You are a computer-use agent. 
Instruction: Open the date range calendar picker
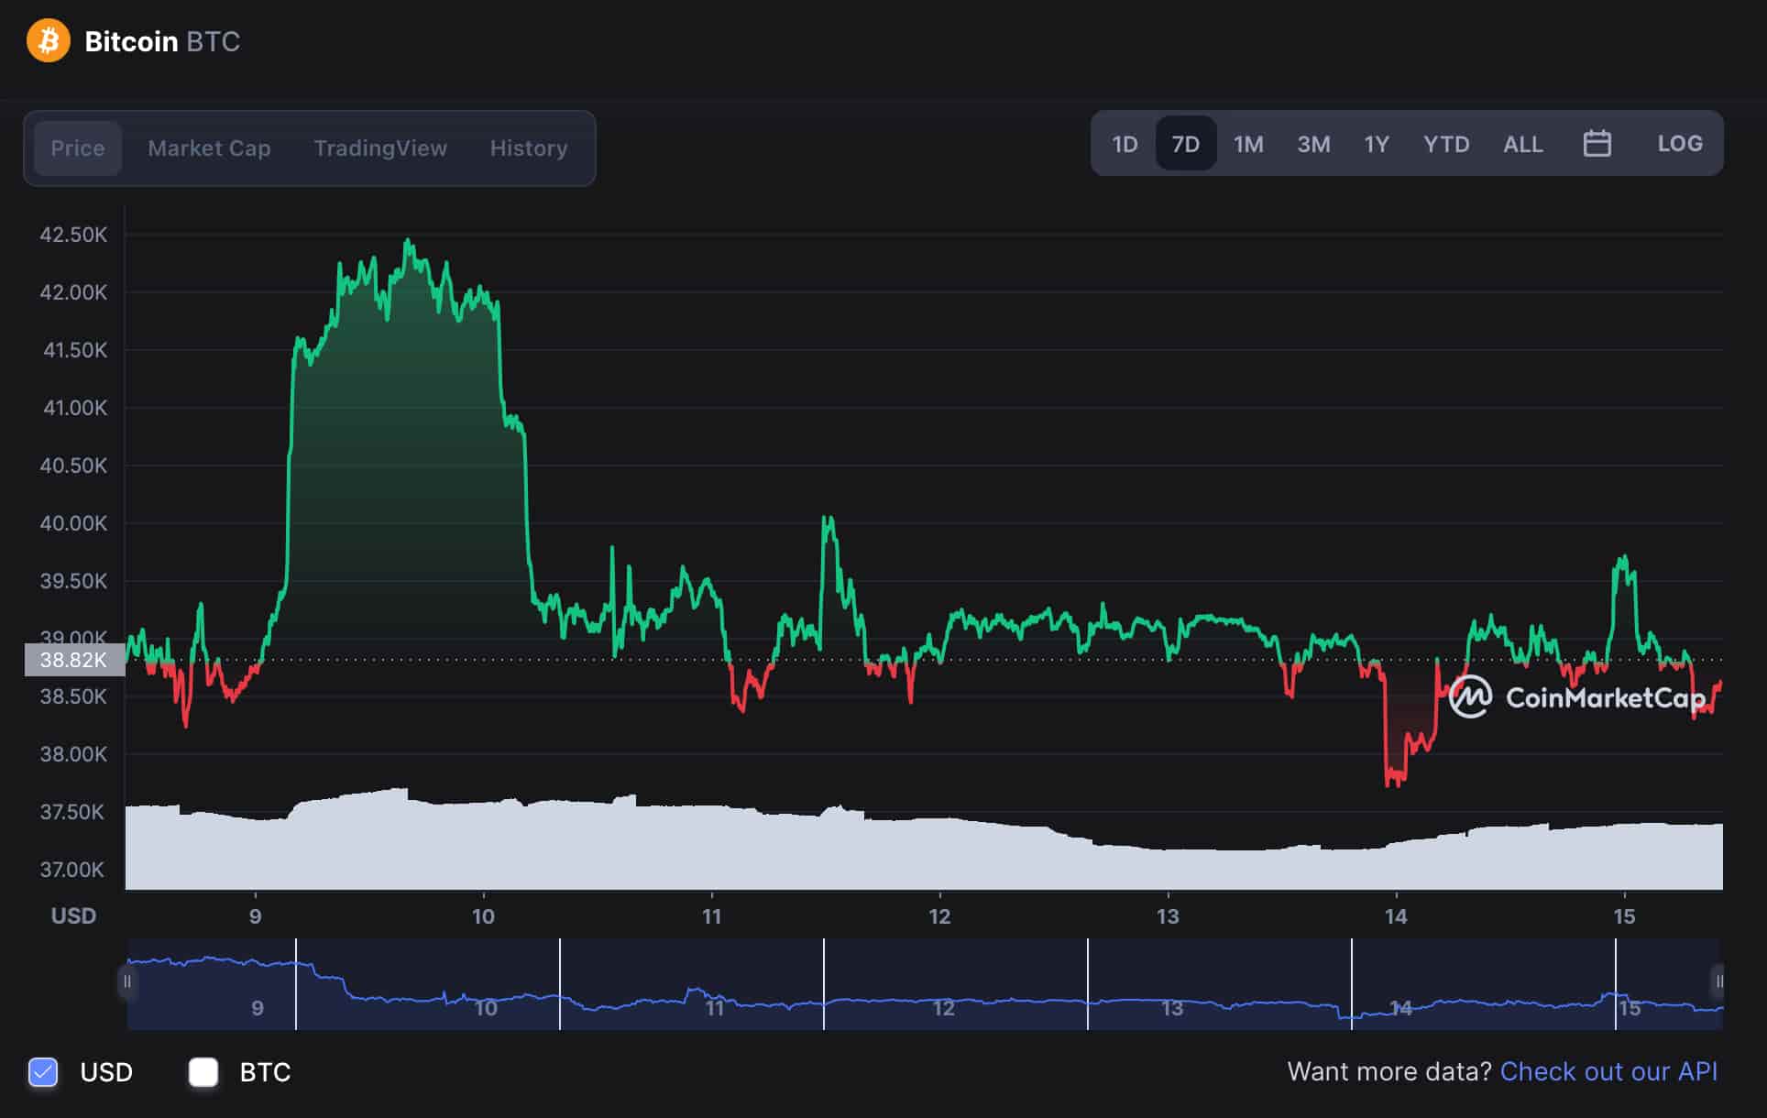[x=1597, y=144]
